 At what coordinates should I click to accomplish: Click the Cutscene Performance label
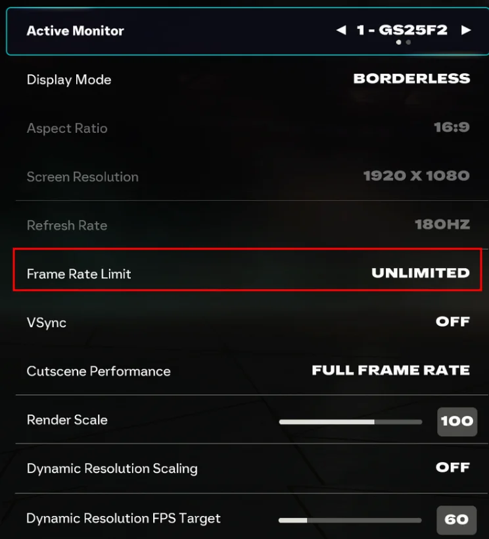[99, 371]
